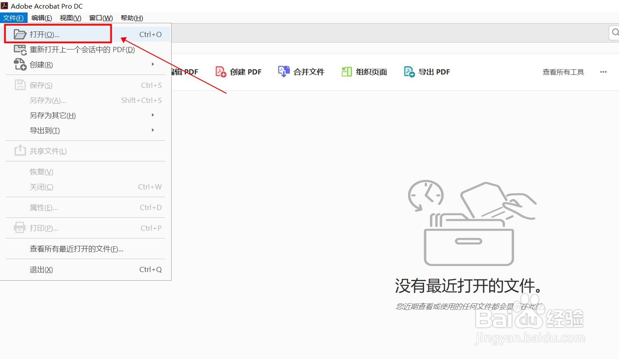Click the three-dot more tools icon
Image resolution: width=619 pixels, height=359 pixels.
tap(603, 72)
